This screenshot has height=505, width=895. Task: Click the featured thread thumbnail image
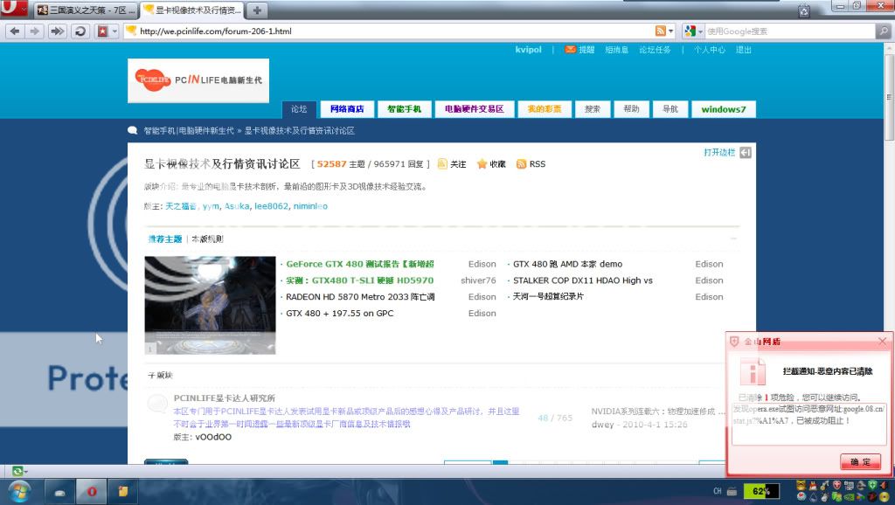210,305
